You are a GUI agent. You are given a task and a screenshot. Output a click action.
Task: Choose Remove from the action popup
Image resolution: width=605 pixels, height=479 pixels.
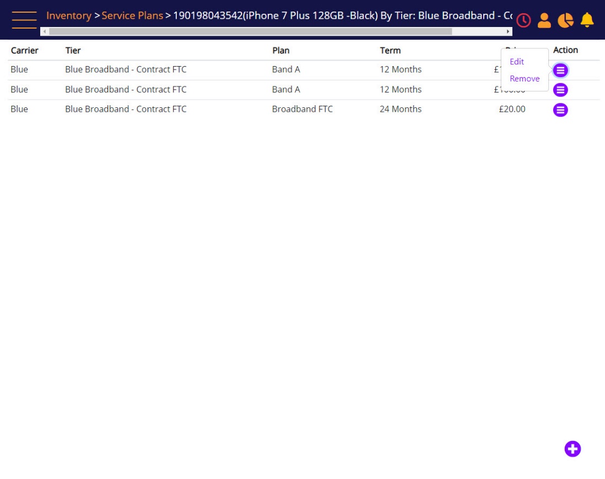coord(525,79)
